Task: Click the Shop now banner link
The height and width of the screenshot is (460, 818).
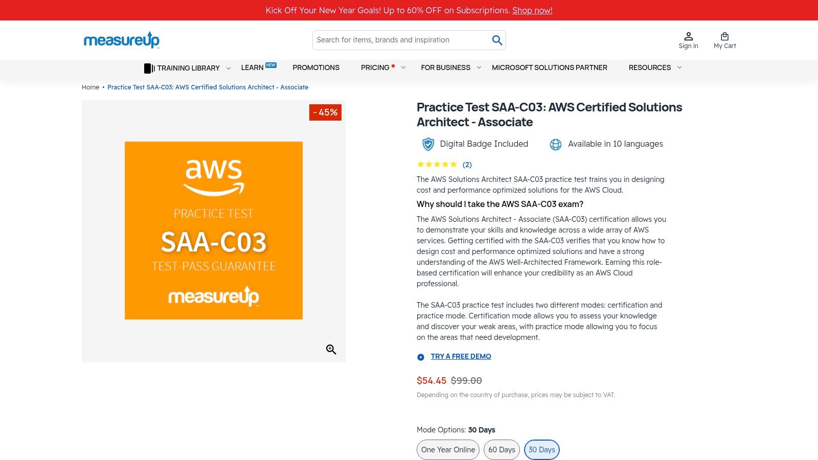Action: [x=532, y=10]
